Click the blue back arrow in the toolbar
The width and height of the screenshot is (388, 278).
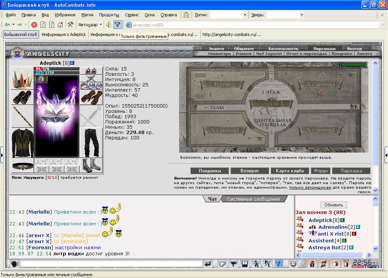(x=7, y=25)
